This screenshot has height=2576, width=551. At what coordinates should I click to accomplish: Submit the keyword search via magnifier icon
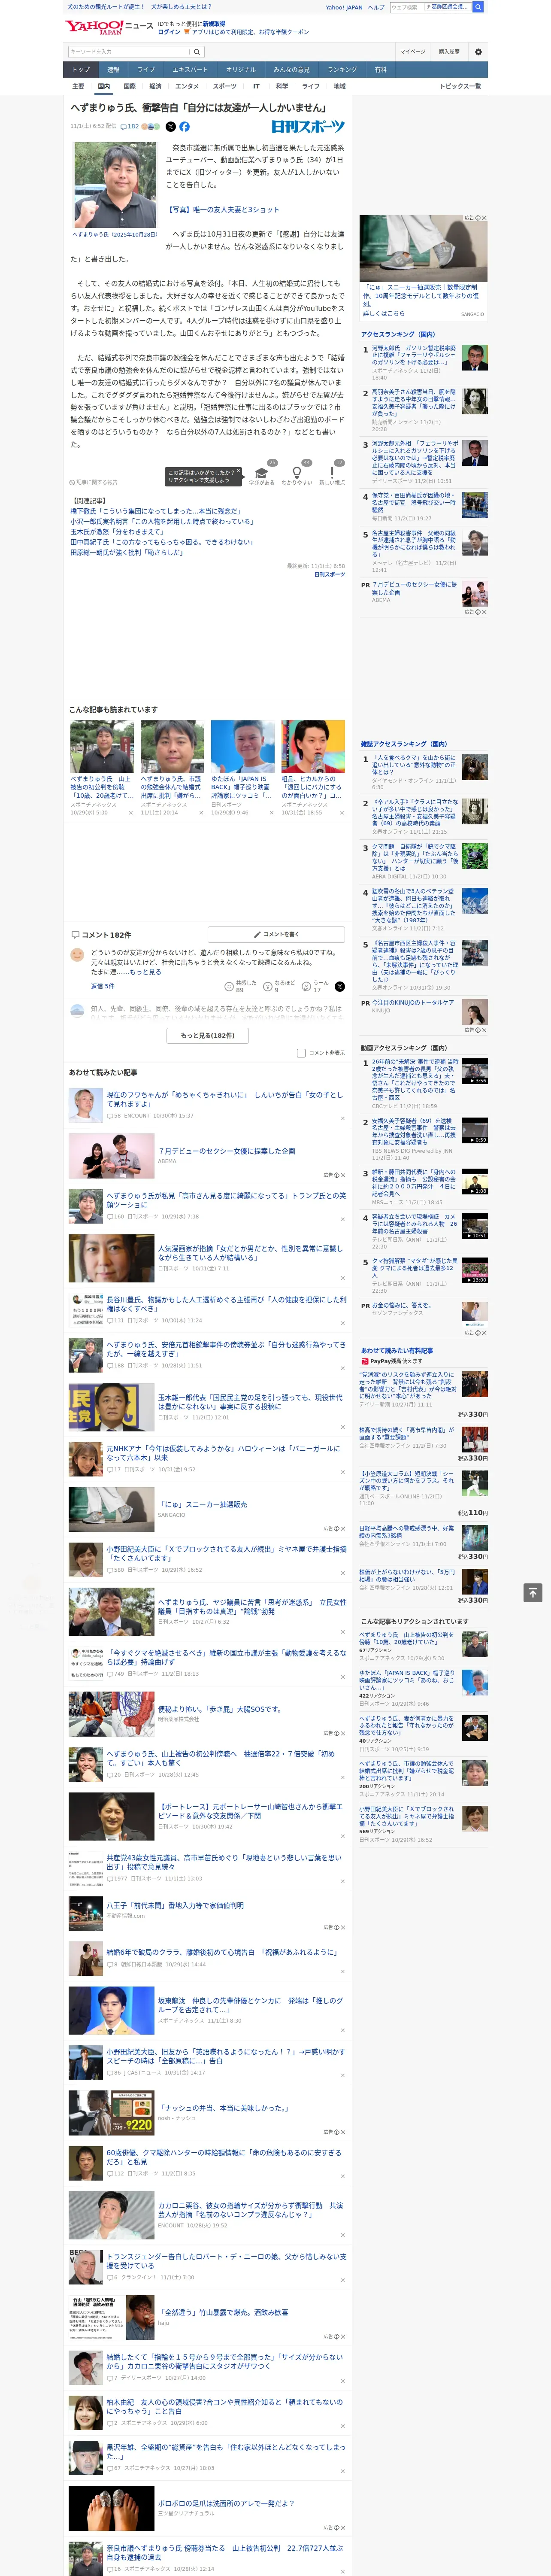(197, 52)
